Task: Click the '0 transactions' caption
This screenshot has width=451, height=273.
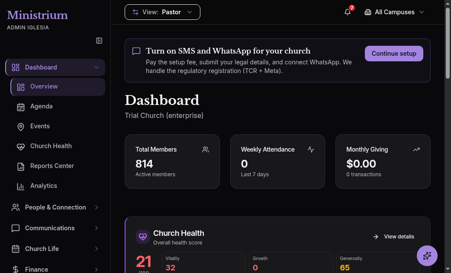Action: click(x=364, y=174)
